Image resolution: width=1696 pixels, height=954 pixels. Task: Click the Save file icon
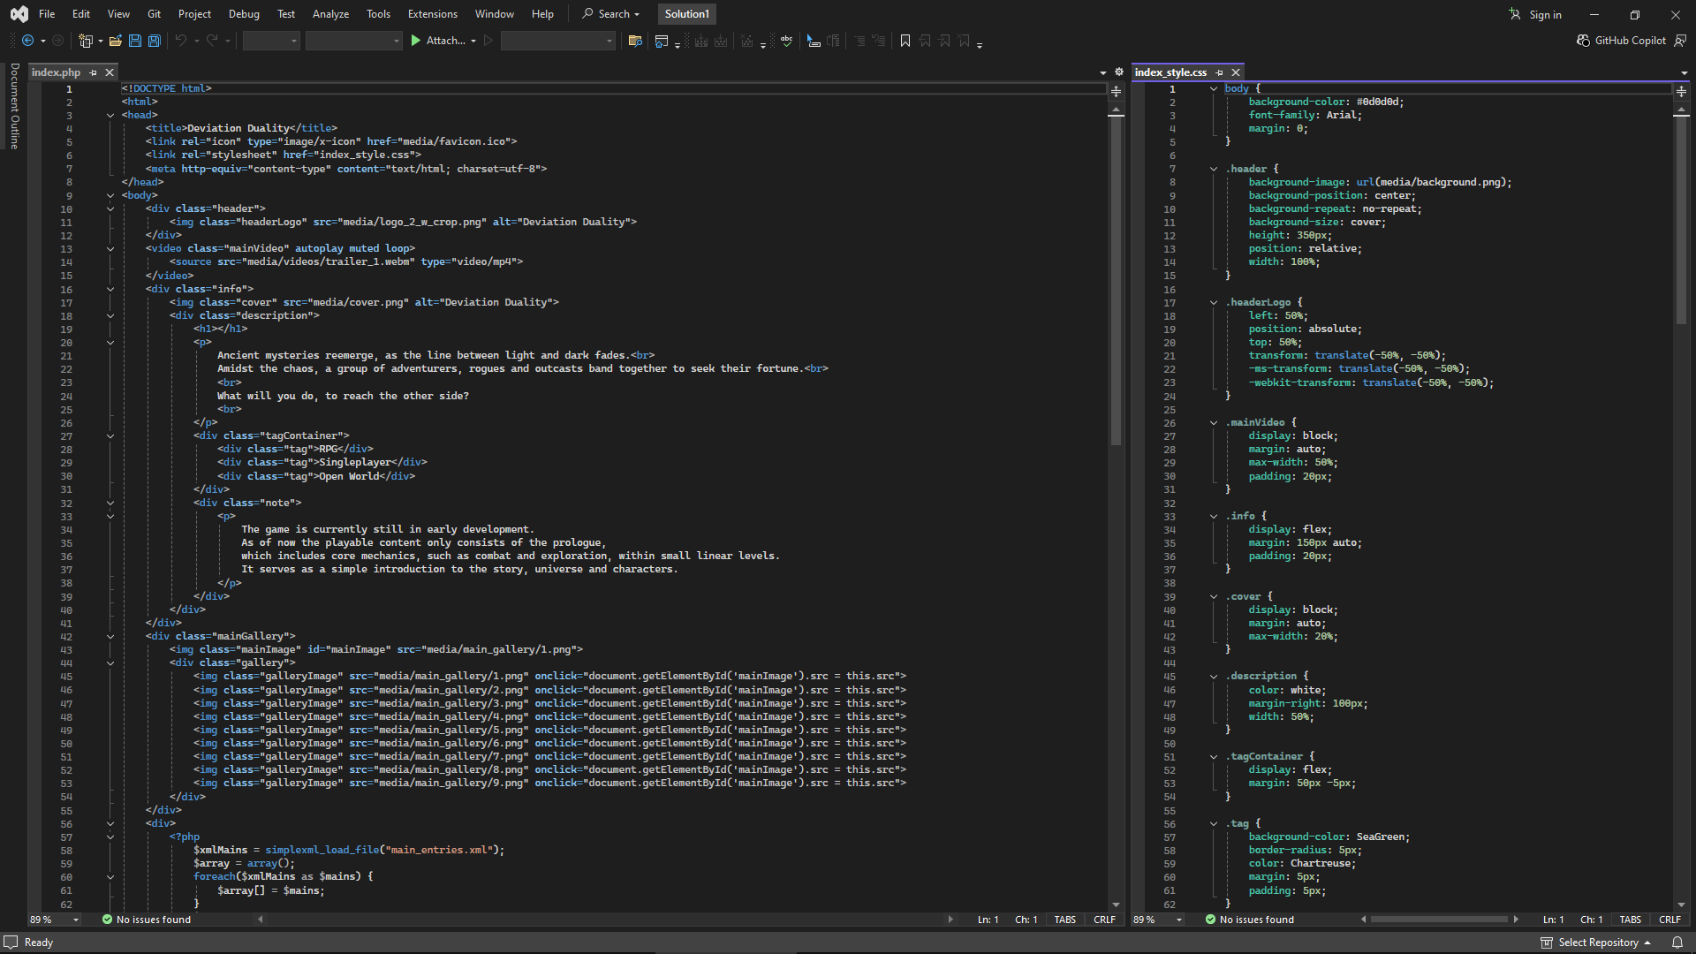135,41
